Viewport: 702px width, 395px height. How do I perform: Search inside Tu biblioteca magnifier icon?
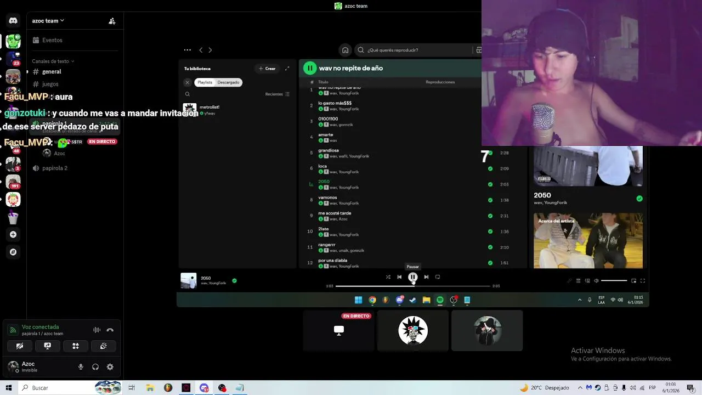pyautogui.click(x=187, y=94)
